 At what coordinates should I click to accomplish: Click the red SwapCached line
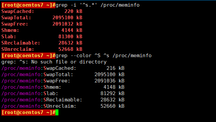pos(42,11)
